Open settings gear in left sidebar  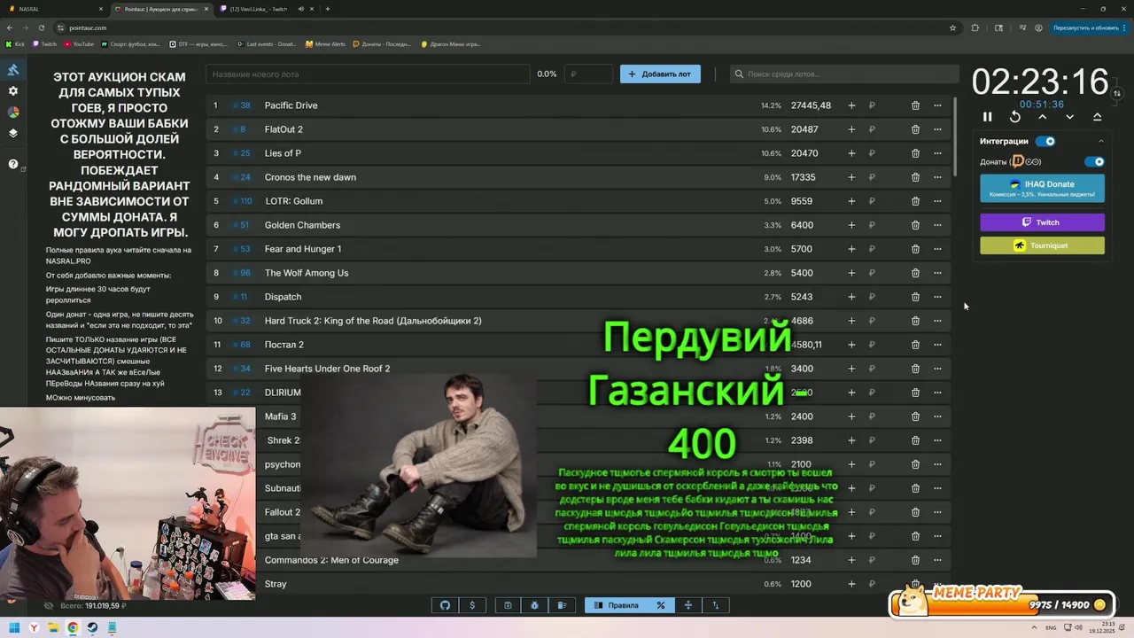tap(13, 91)
